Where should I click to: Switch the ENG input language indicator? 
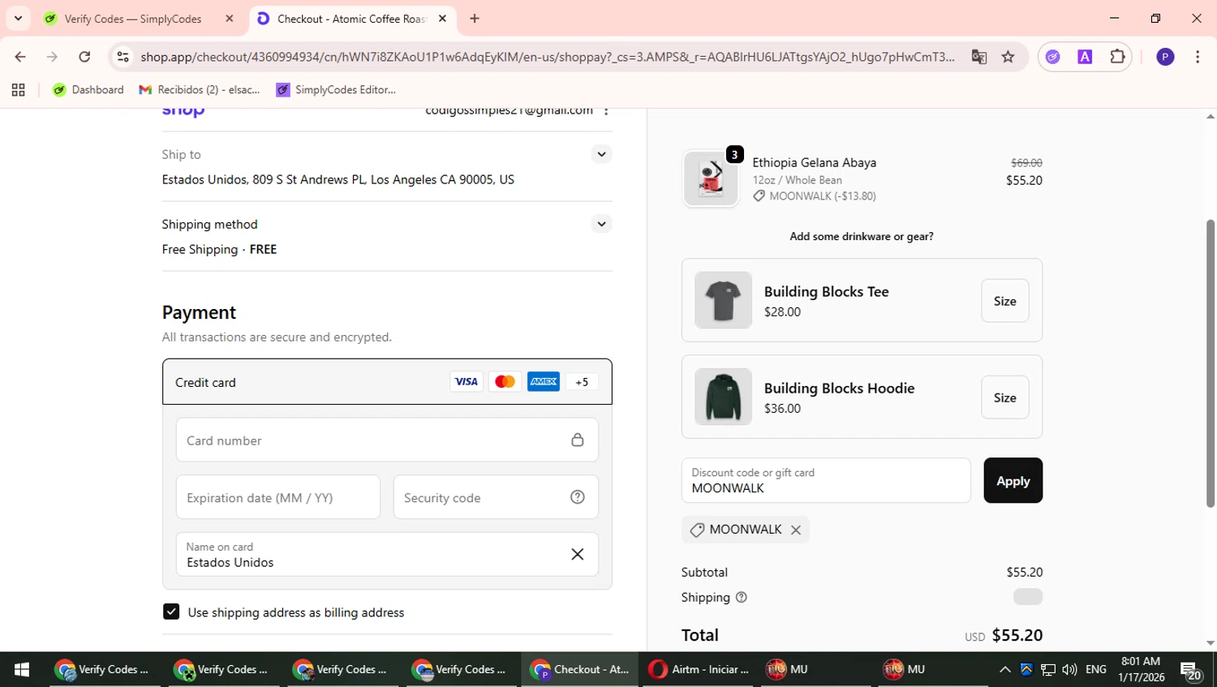coord(1096,669)
